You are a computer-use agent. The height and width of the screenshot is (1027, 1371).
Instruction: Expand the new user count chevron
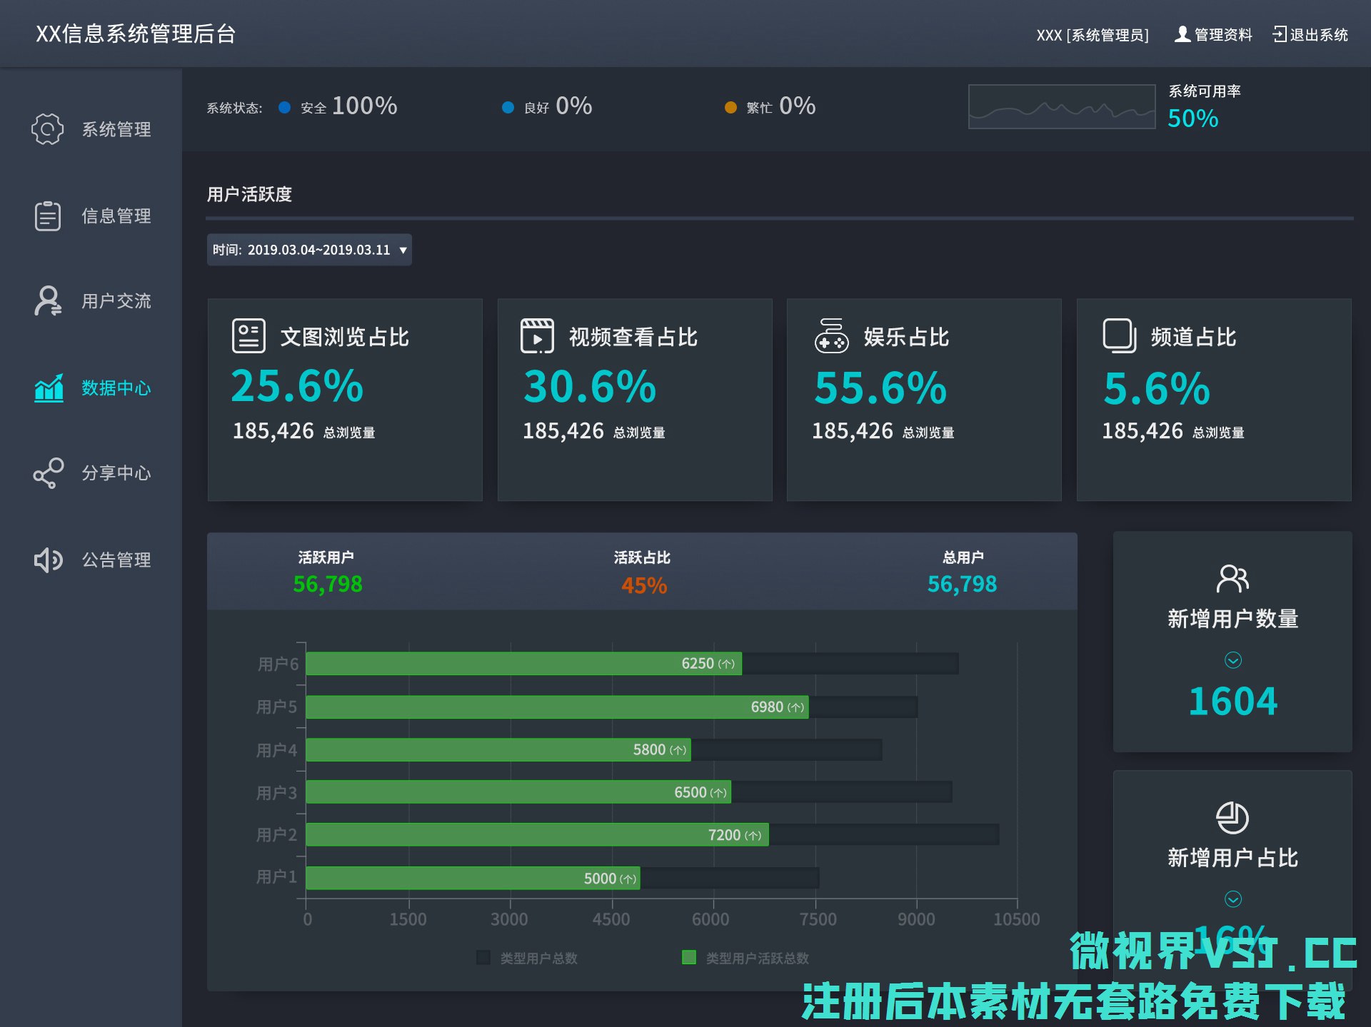1232,660
